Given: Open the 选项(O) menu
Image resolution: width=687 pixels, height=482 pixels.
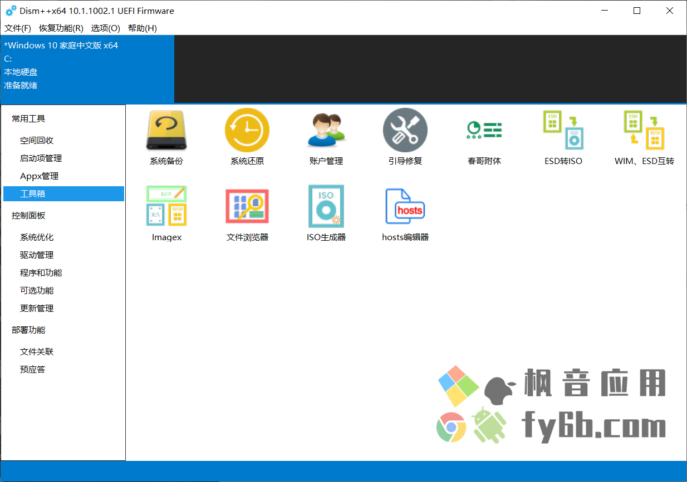Looking at the screenshot, I should [106, 28].
